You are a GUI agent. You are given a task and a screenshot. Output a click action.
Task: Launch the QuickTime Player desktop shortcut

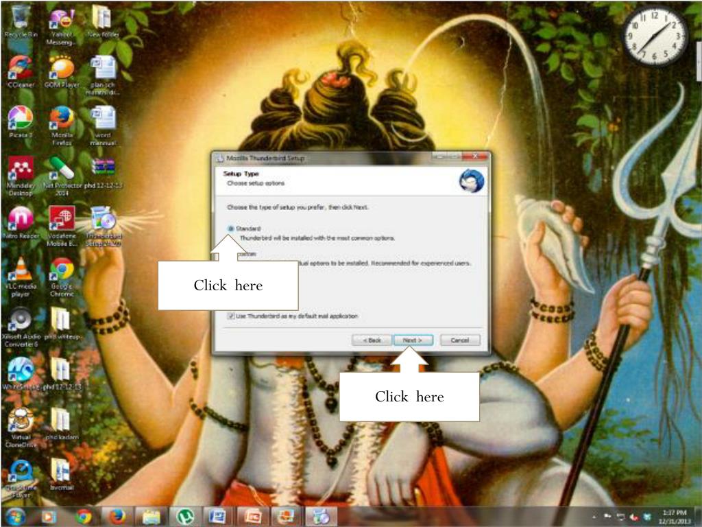pyautogui.click(x=21, y=478)
